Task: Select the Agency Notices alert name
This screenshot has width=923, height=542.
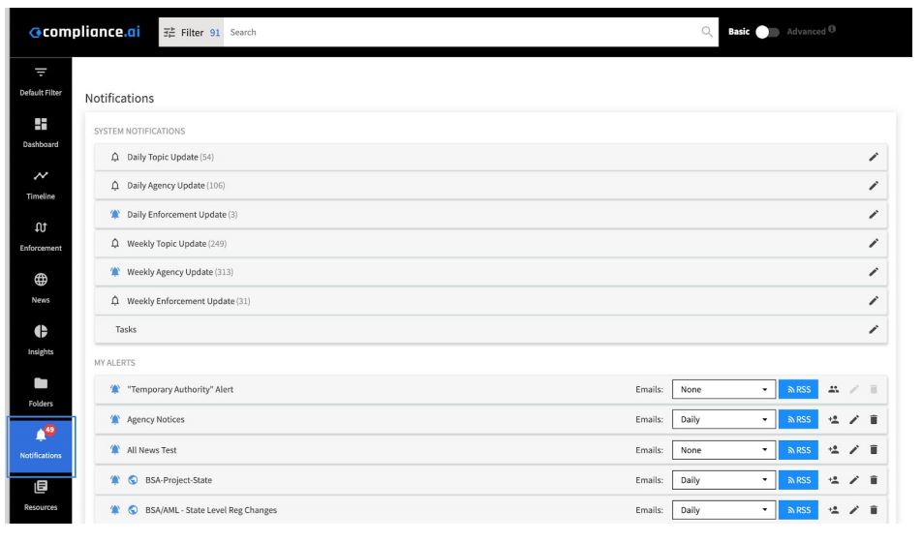Action: click(155, 420)
